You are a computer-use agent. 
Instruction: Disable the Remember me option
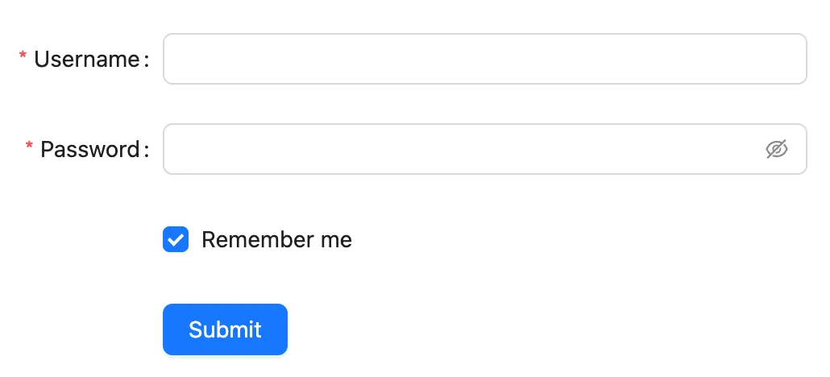click(176, 239)
